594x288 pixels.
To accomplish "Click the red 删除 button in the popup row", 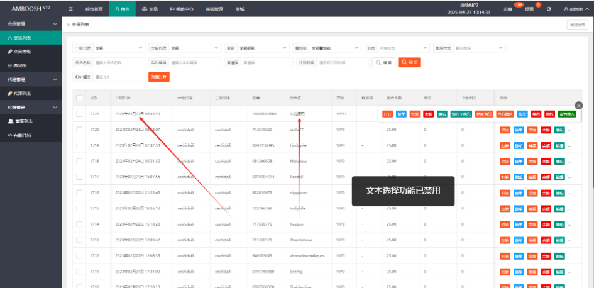I will point(549,114).
